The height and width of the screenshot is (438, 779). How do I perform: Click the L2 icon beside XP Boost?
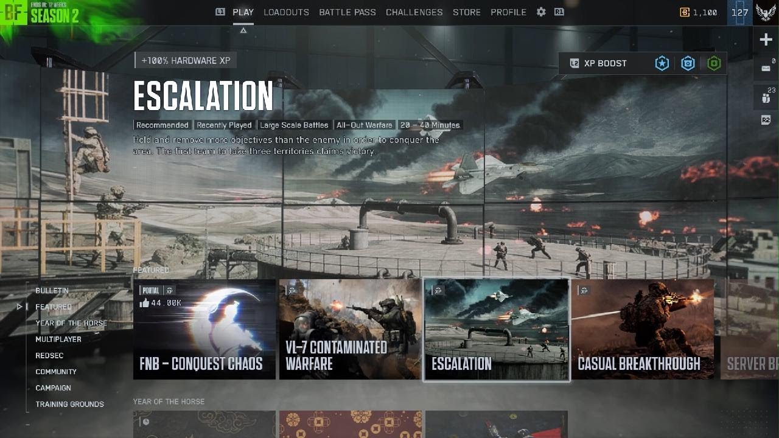click(574, 63)
